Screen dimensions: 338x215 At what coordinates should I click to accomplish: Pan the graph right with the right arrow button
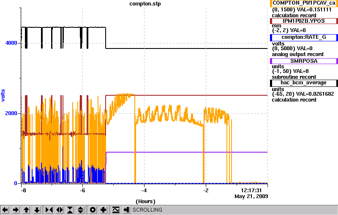tap(15, 210)
